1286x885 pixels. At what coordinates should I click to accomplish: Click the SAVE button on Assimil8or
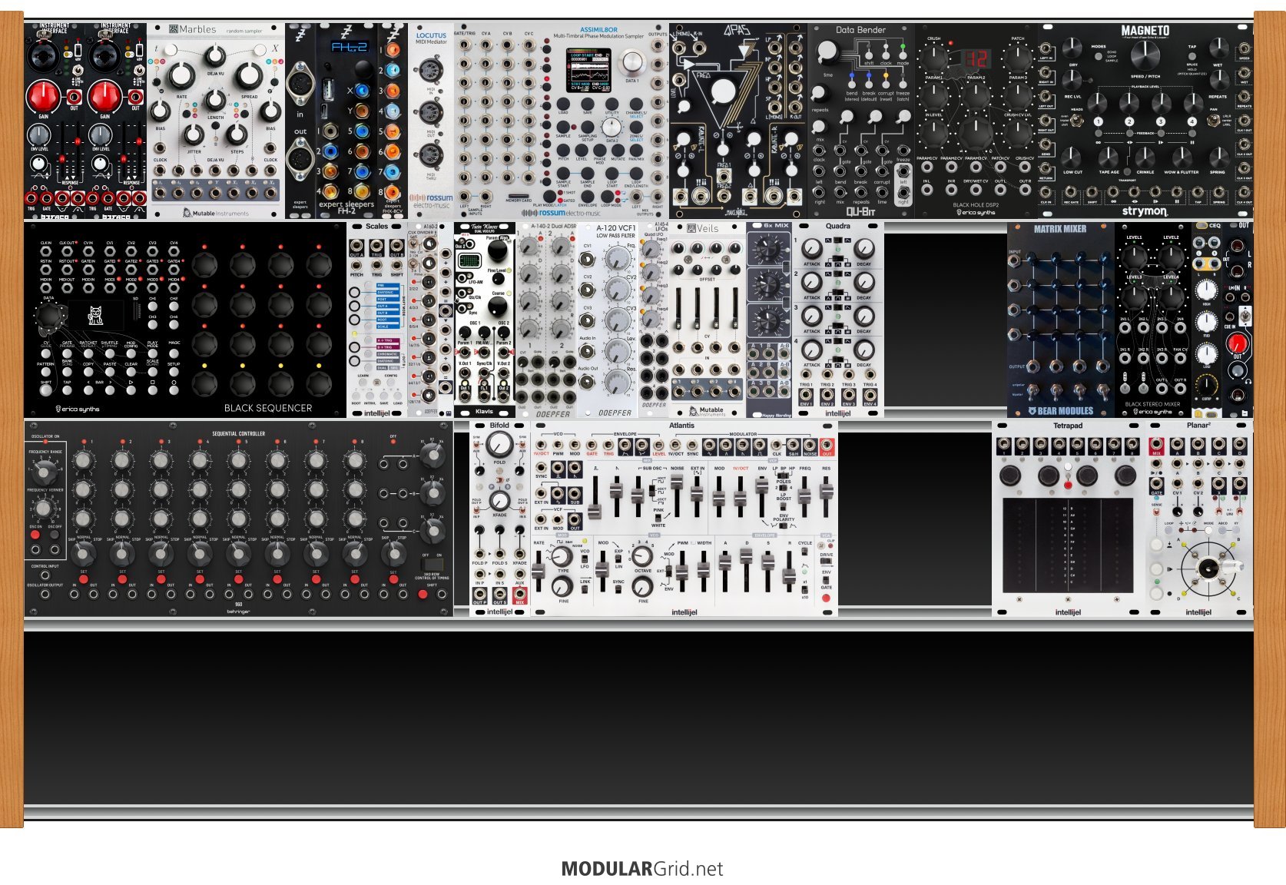pyautogui.click(x=587, y=104)
